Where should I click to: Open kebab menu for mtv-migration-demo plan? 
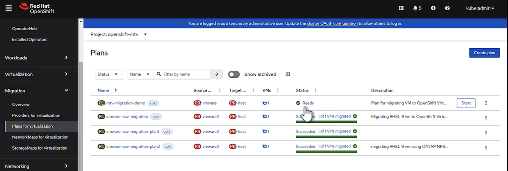coord(486,103)
